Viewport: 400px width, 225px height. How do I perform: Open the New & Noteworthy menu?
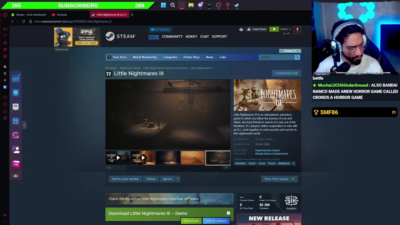point(145,57)
